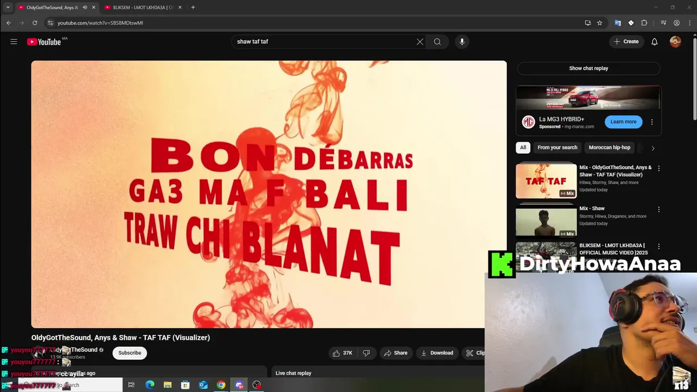The width and height of the screenshot is (697, 392).
Task: Download the video
Action: pos(437,353)
